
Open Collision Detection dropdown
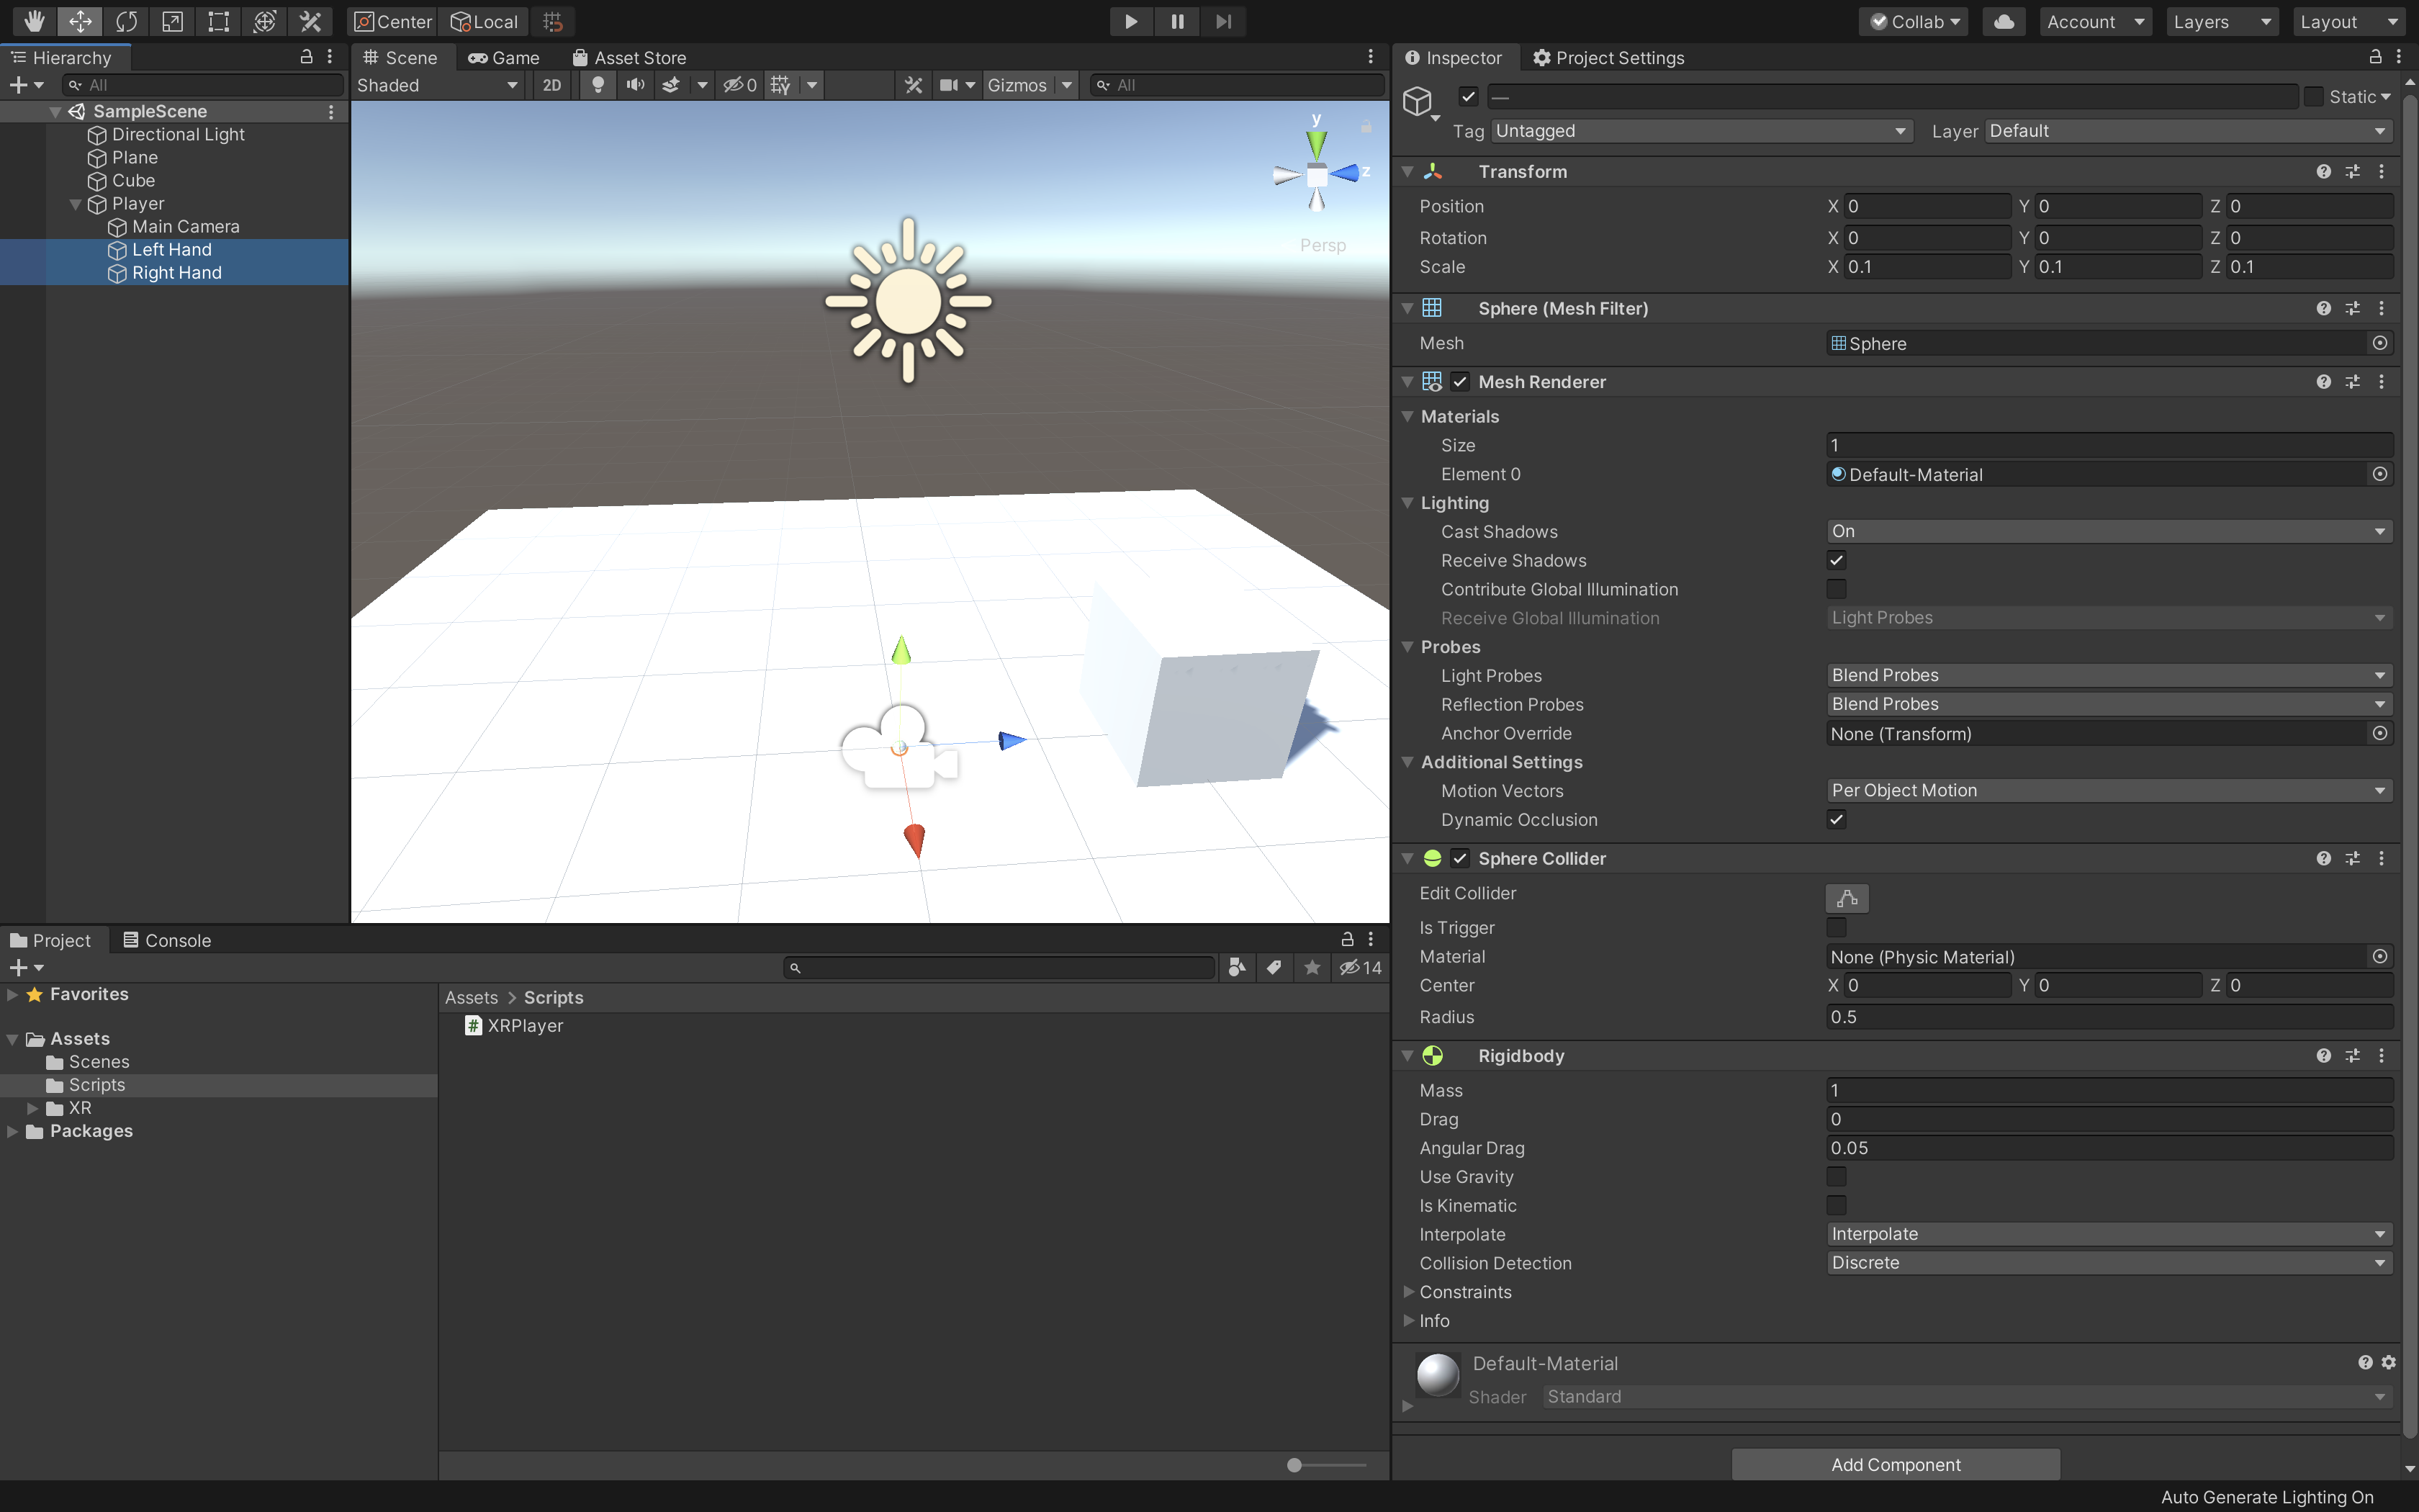pyautogui.click(x=2109, y=1263)
